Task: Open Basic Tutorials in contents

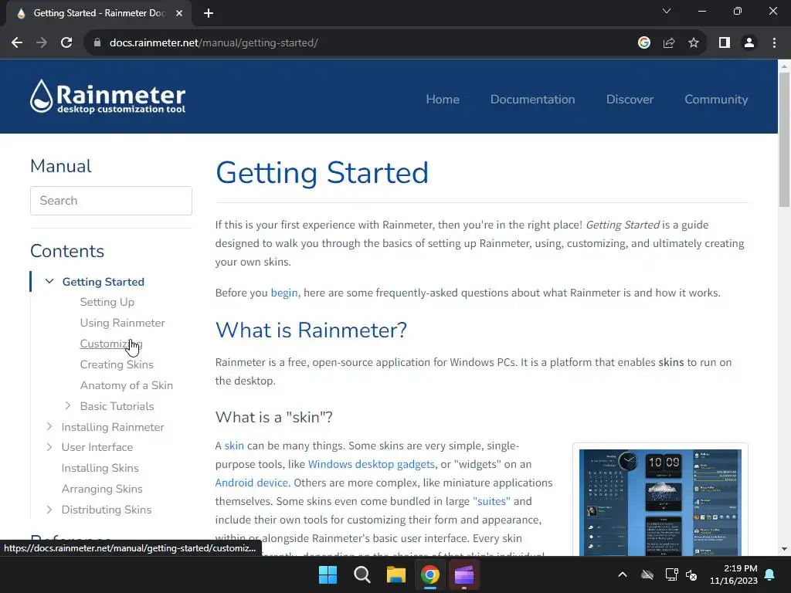Action: [x=117, y=406]
